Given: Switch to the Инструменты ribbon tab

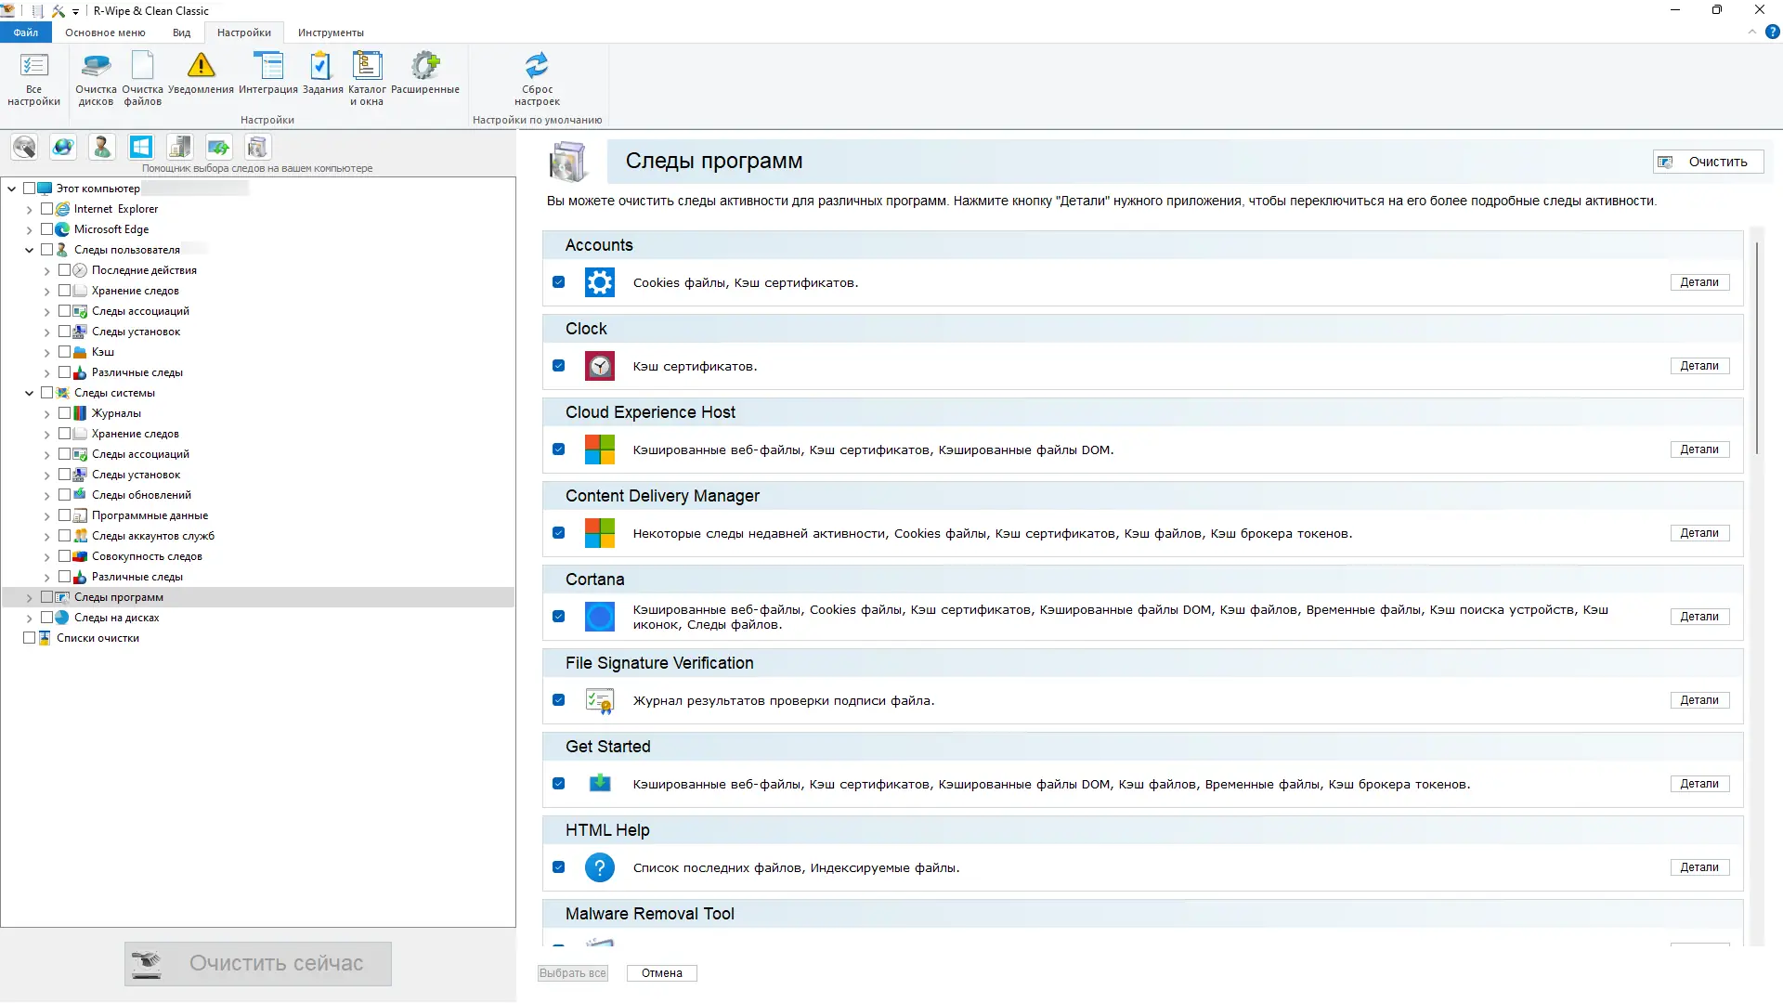Looking at the screenshot, I should tap(331, 33).
